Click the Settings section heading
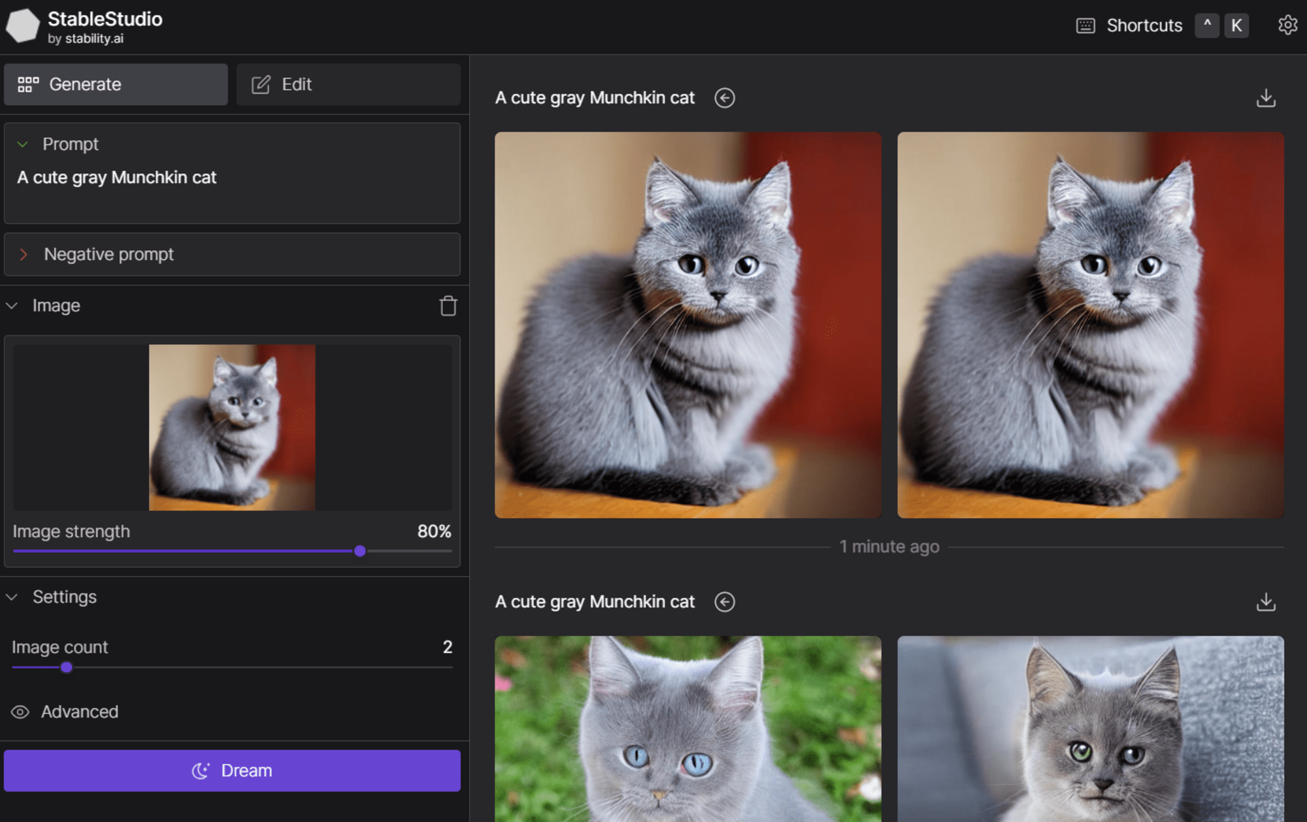This screenshot has width=1307, height=822. [x=65, y=597]
